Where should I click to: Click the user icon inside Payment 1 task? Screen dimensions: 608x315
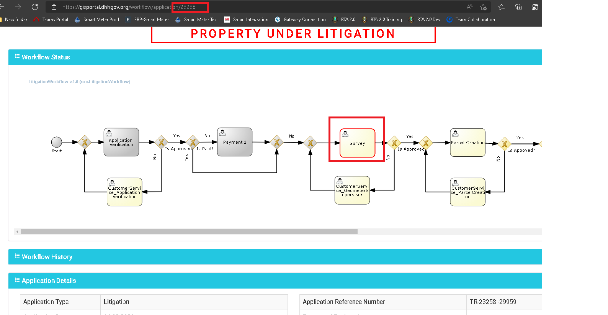pos(222,133)
